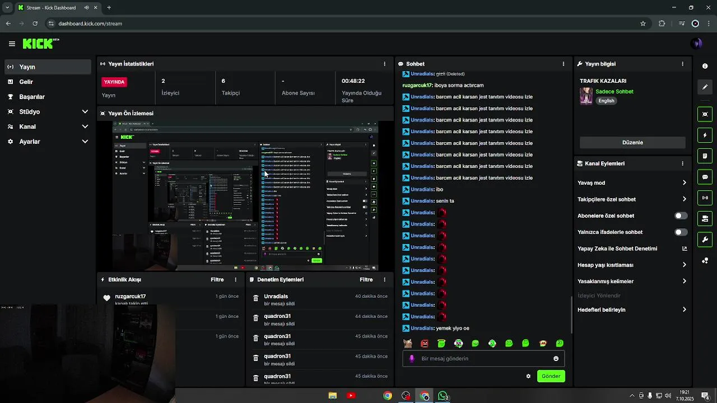Expand the Stüdyo sidebar section
Viewport: 717px width, 403px height.
pyautogui.click(x=48, y=111)
